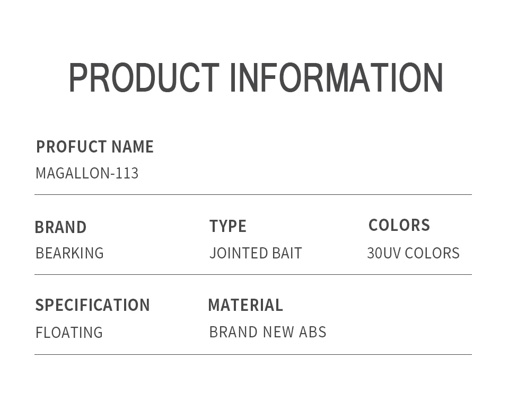Click the word BAIT under TYPE
This screenshot has height=394, width=509.
287,253
